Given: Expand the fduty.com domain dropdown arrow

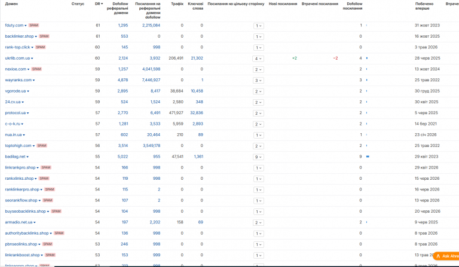Looking at the screenshot, I should click(x=26, y=26).
